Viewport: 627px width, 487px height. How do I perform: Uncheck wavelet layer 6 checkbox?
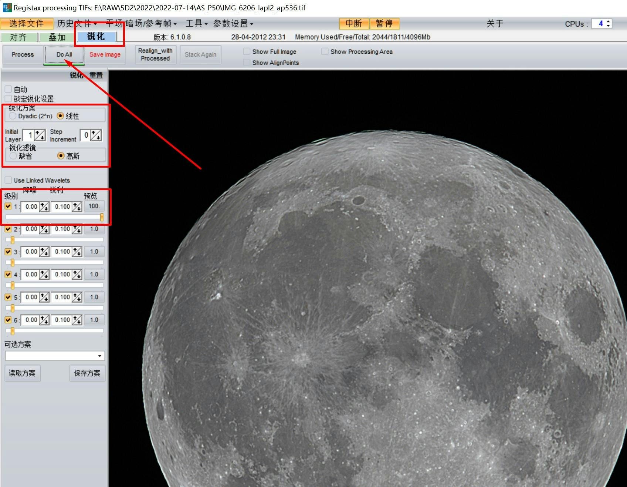[x=8, y=320]
